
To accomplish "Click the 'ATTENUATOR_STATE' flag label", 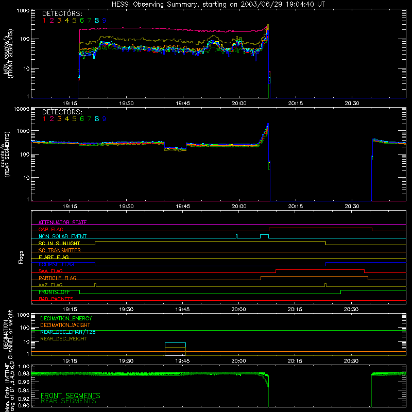I will tap(62, 222).
